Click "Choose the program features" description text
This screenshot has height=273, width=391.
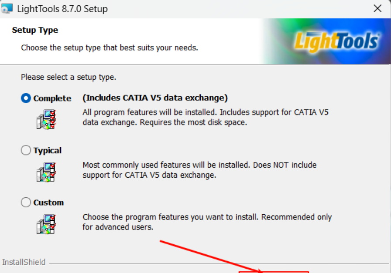[207, 222]
